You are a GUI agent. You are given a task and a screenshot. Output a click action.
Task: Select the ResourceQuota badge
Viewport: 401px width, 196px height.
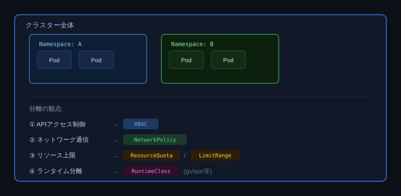coord(152,155)
